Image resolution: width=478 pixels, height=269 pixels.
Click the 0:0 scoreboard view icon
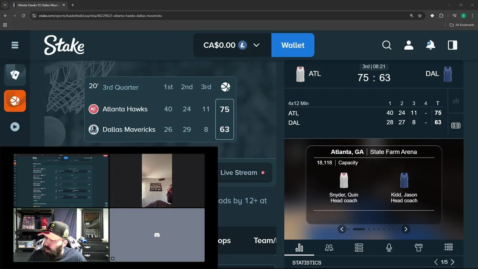coord(456,126)
